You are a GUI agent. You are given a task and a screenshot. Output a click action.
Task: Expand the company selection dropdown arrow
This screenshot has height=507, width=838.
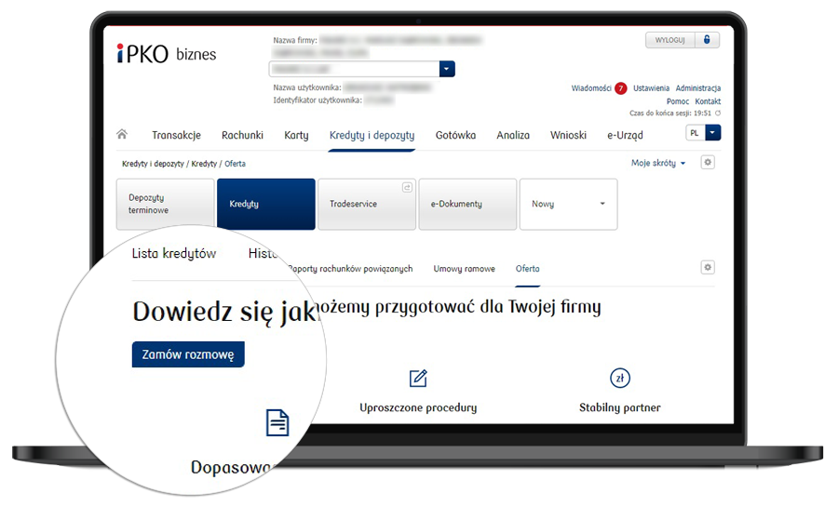pyautogui.click(x=447, y=70)
